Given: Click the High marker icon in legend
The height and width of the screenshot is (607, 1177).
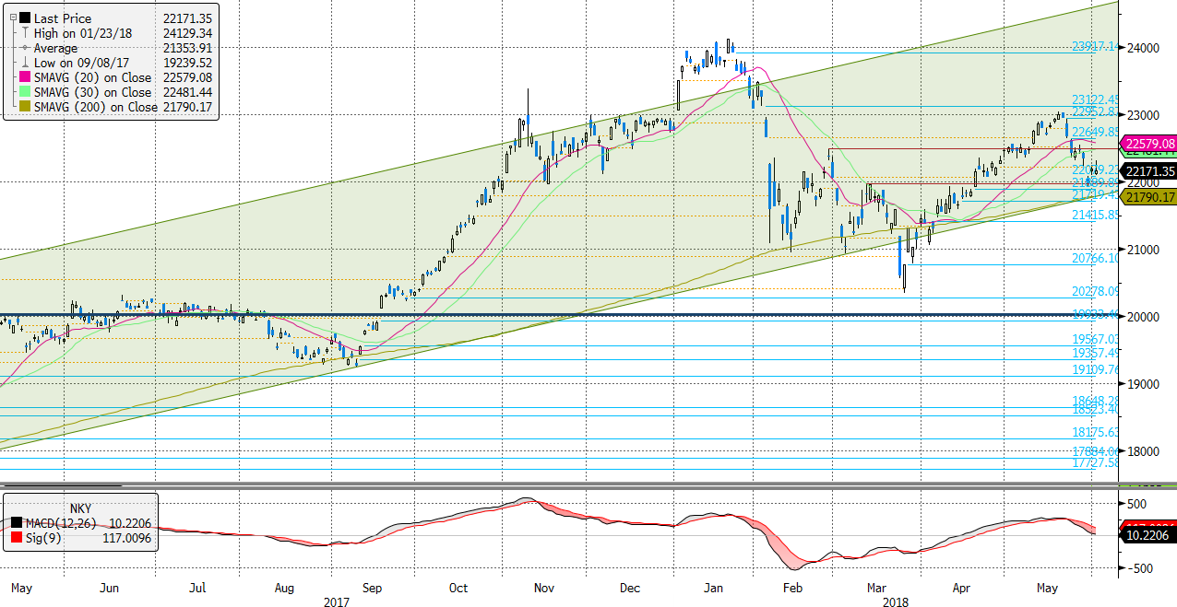Looking at the screenshot, I should click(x=24, y=33).
